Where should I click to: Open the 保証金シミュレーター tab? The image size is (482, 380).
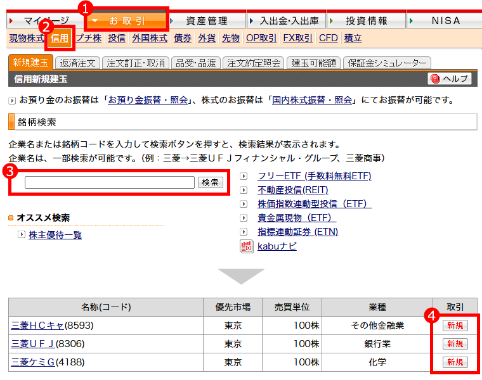click(x=386, y=63)
